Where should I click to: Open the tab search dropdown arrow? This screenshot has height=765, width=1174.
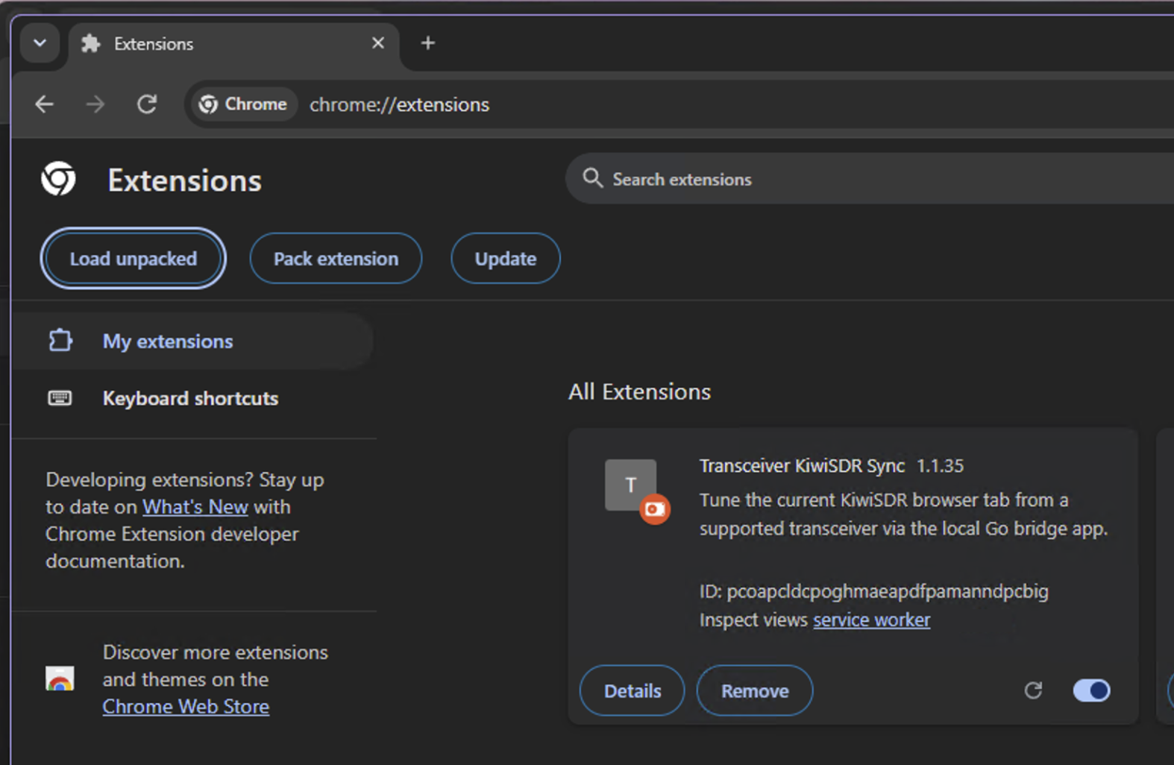tap(40, 43)
